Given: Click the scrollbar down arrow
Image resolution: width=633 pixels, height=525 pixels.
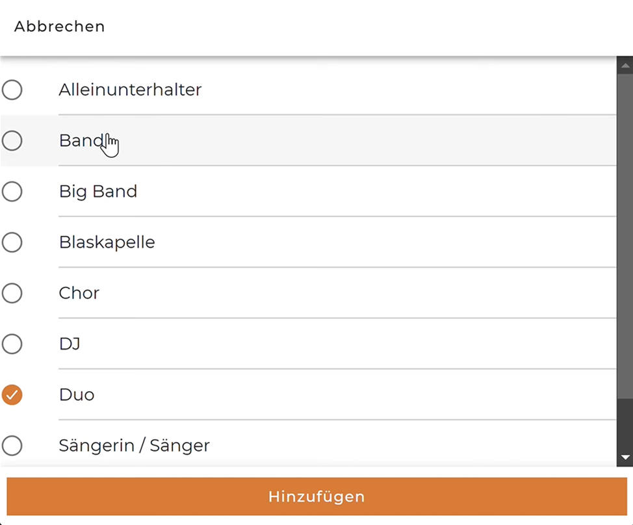Looking at the screenshot, I should click(x=625, y=457).
